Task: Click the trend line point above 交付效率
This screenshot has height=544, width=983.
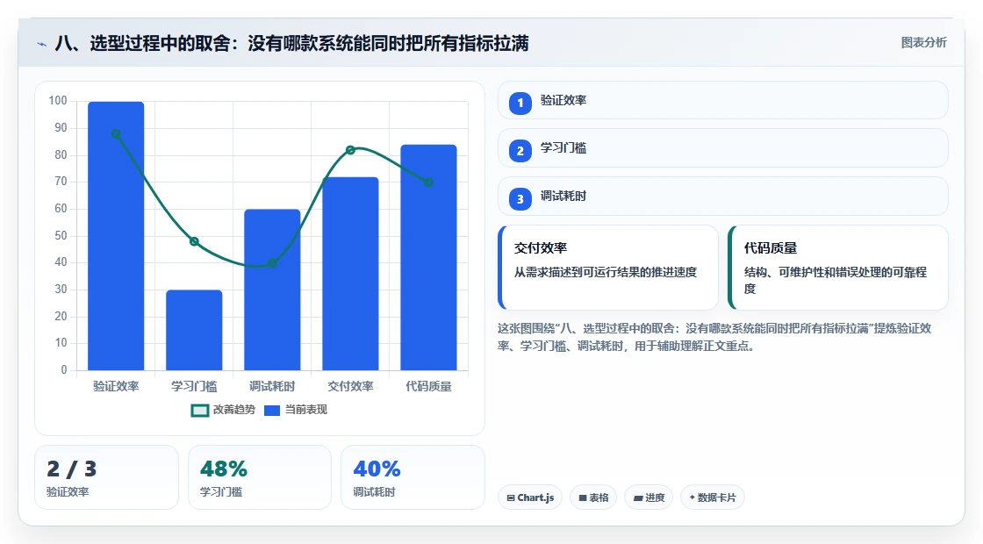Action: (350, 150)
